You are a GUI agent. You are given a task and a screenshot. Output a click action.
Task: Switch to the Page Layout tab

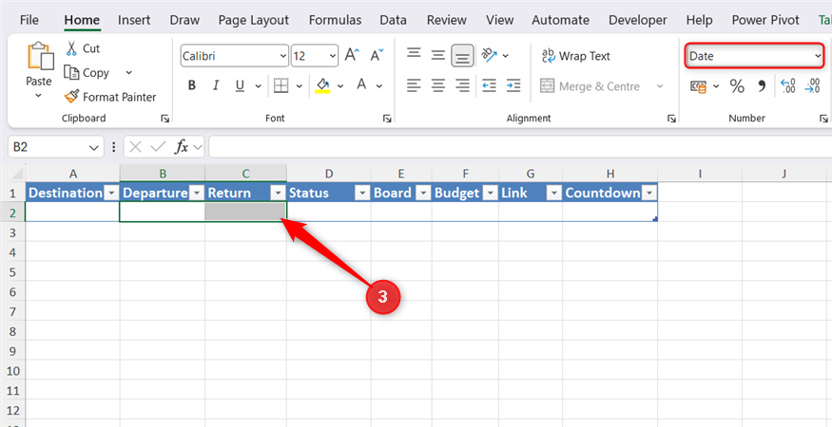[x=254, y=20]
